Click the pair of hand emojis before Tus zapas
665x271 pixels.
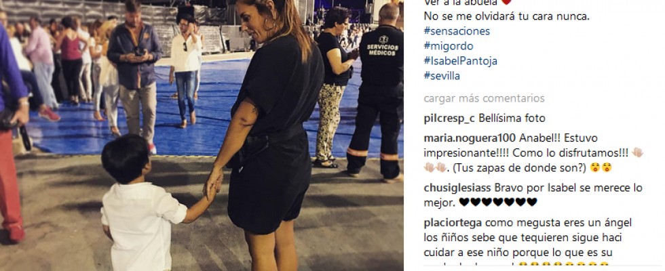435,168
